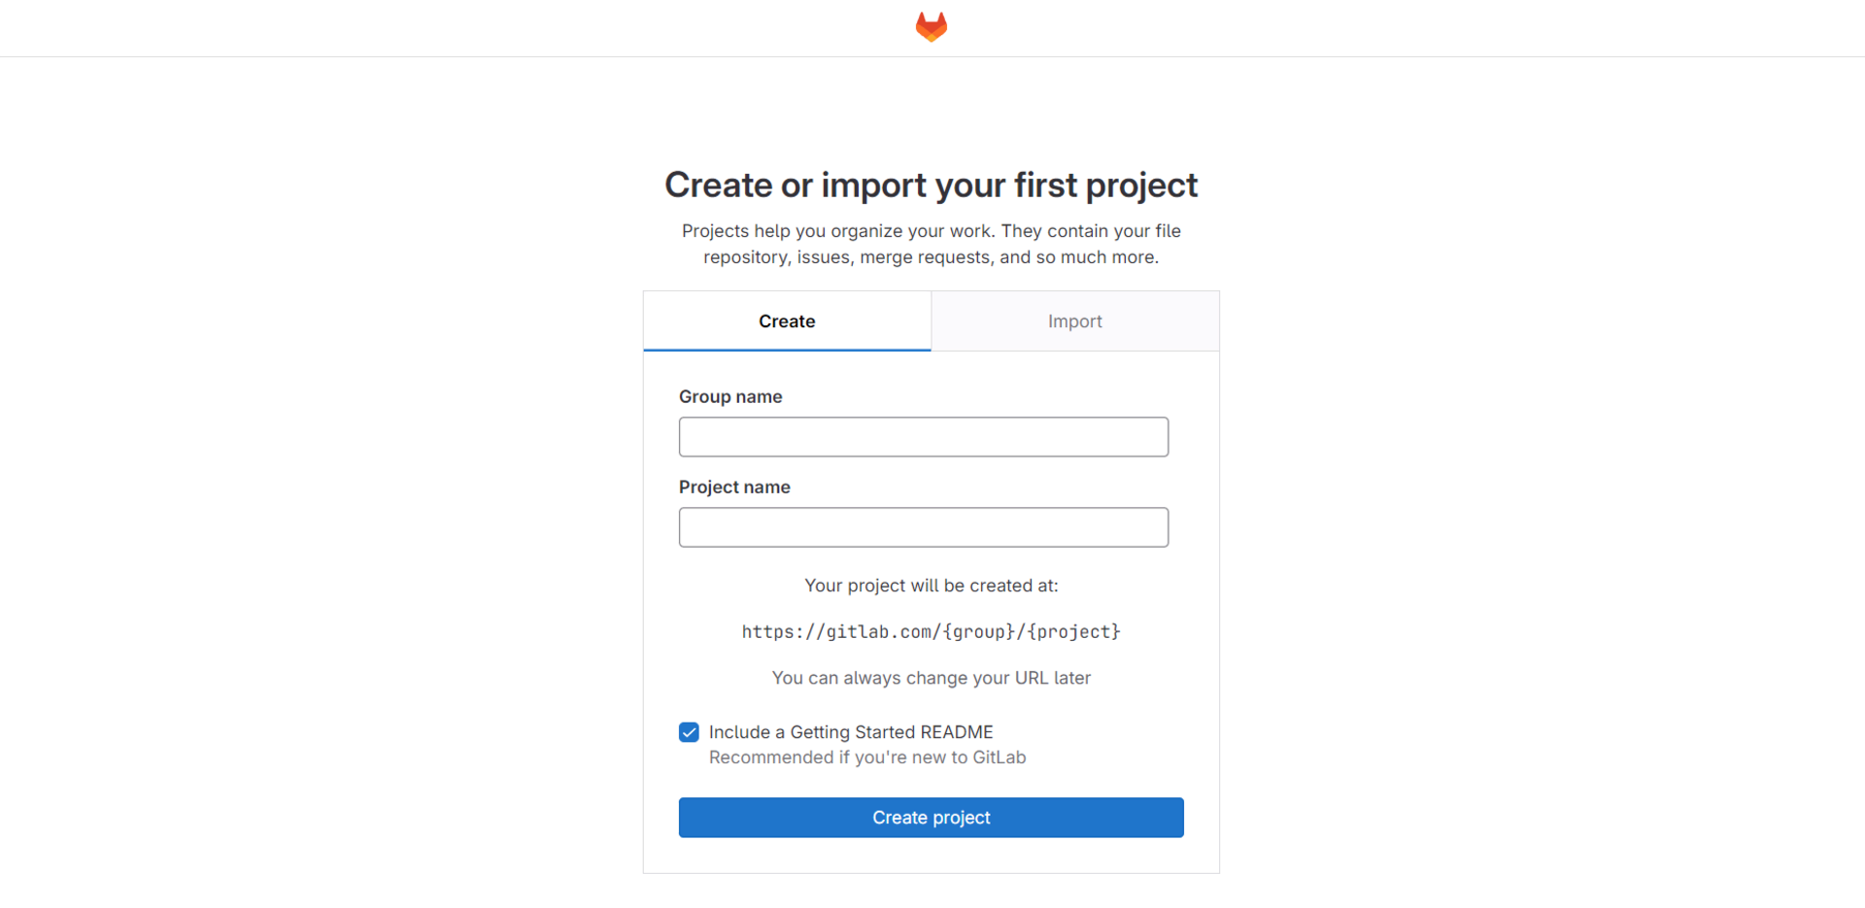Click the "Include a Getting Started README" label
Image resolution: width=1865 pixels, height=908 pixels.
coord(851,732)
